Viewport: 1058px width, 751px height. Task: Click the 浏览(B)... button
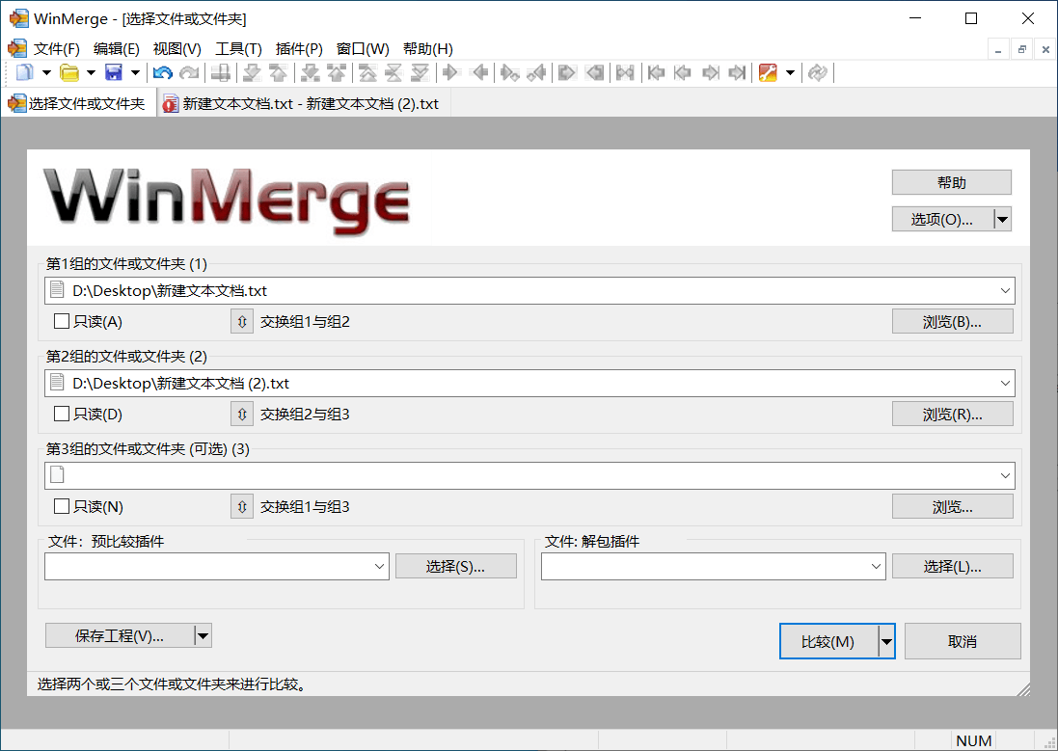952,321
